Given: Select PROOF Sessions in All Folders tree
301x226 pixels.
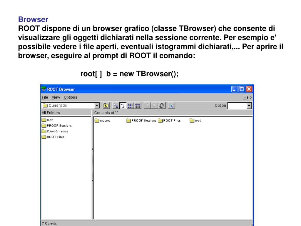Looking at the screenshot, I should click(57, 125).
